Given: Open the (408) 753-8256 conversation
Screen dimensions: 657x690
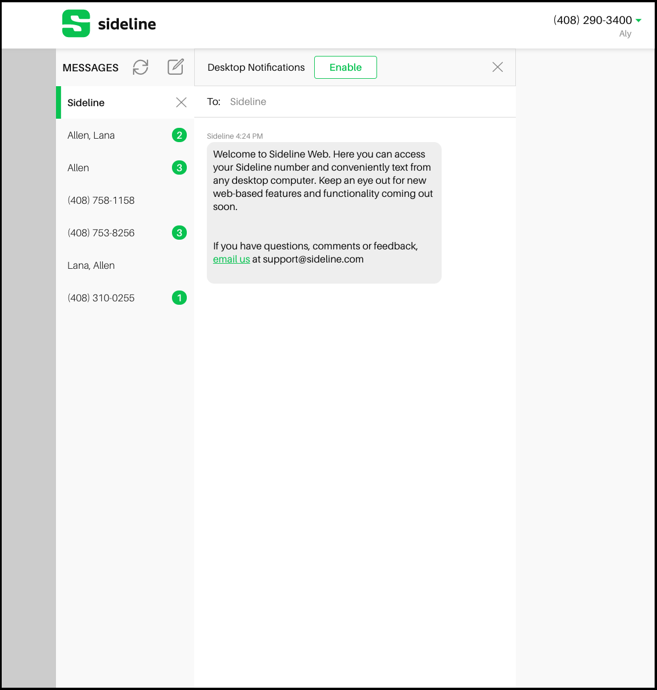Looking at the screenshot, I should [125, 233].
